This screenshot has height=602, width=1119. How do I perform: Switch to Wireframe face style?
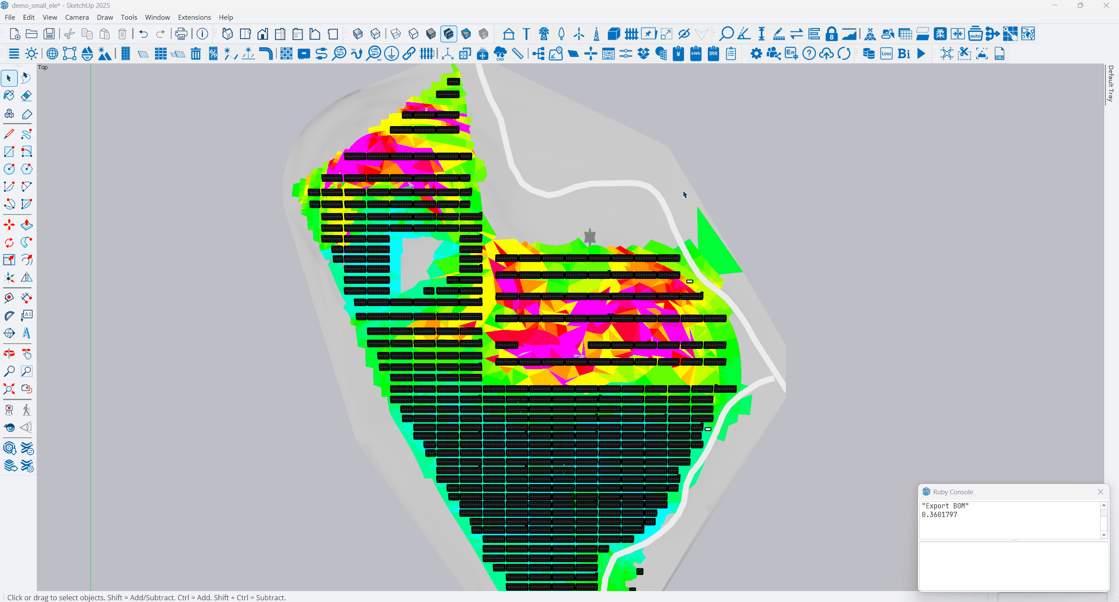(x=395, y=34)
